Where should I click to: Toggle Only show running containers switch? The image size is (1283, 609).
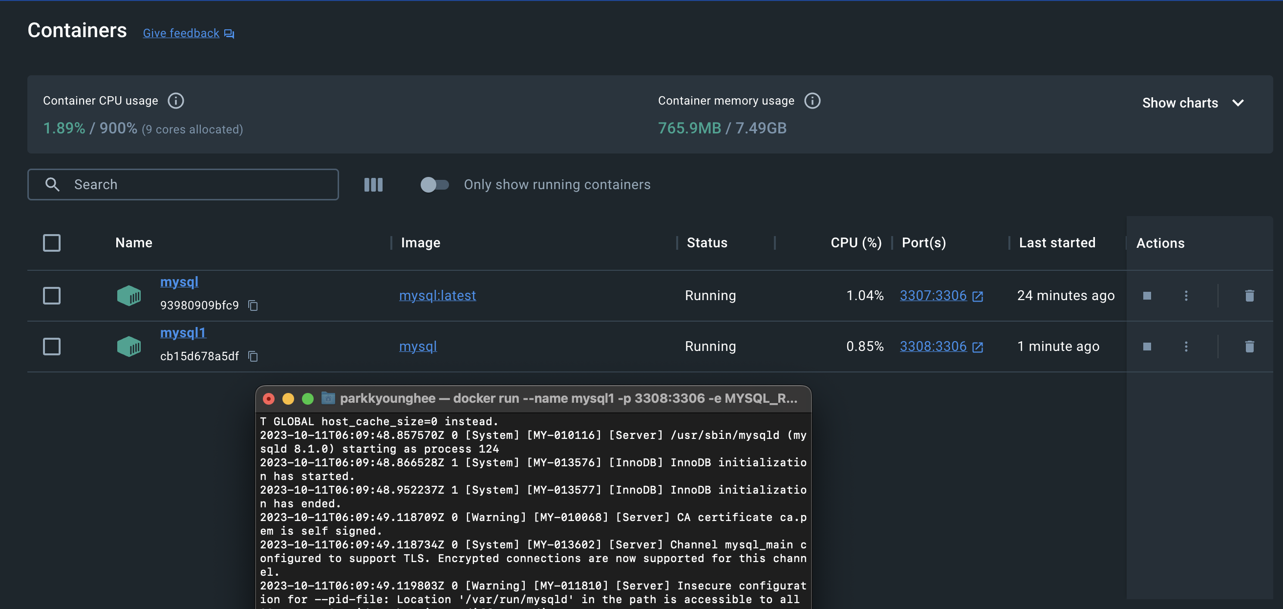click(434, 185)
